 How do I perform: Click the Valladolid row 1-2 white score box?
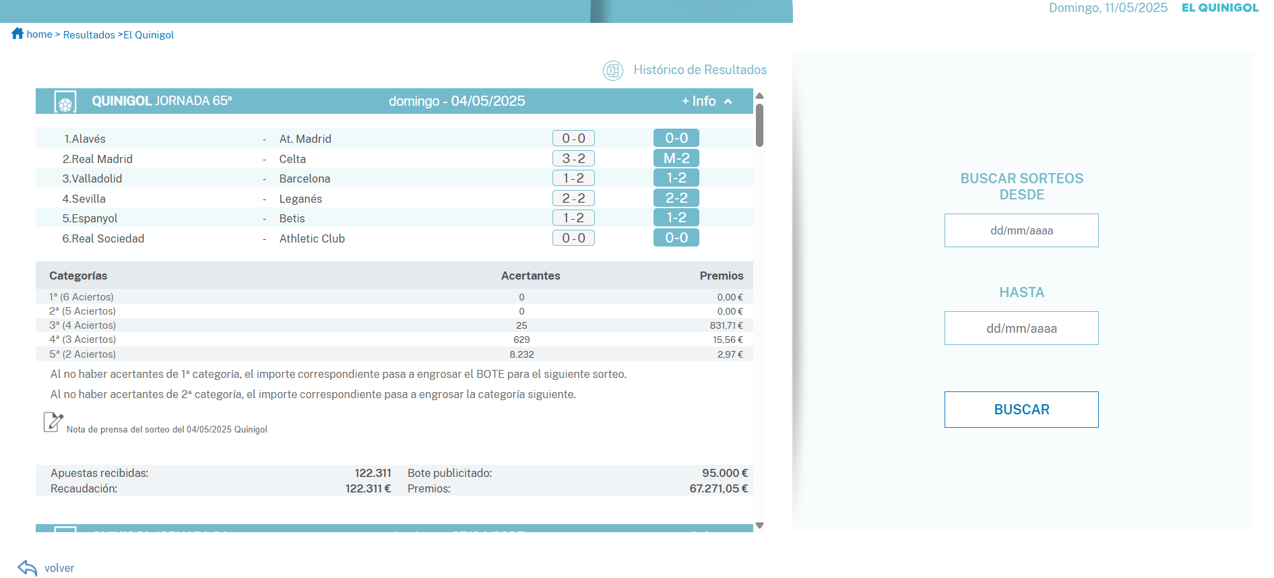pyautogui.click(x=573, y=178)
